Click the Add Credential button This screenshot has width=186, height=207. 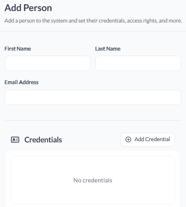click(x=147, y=139)
